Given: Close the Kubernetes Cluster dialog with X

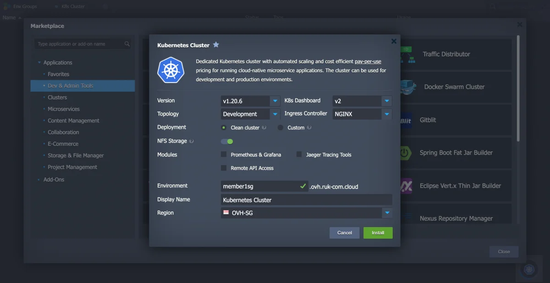Looking at the screenshot, I should pyautogui.click(x=394, y=41).
